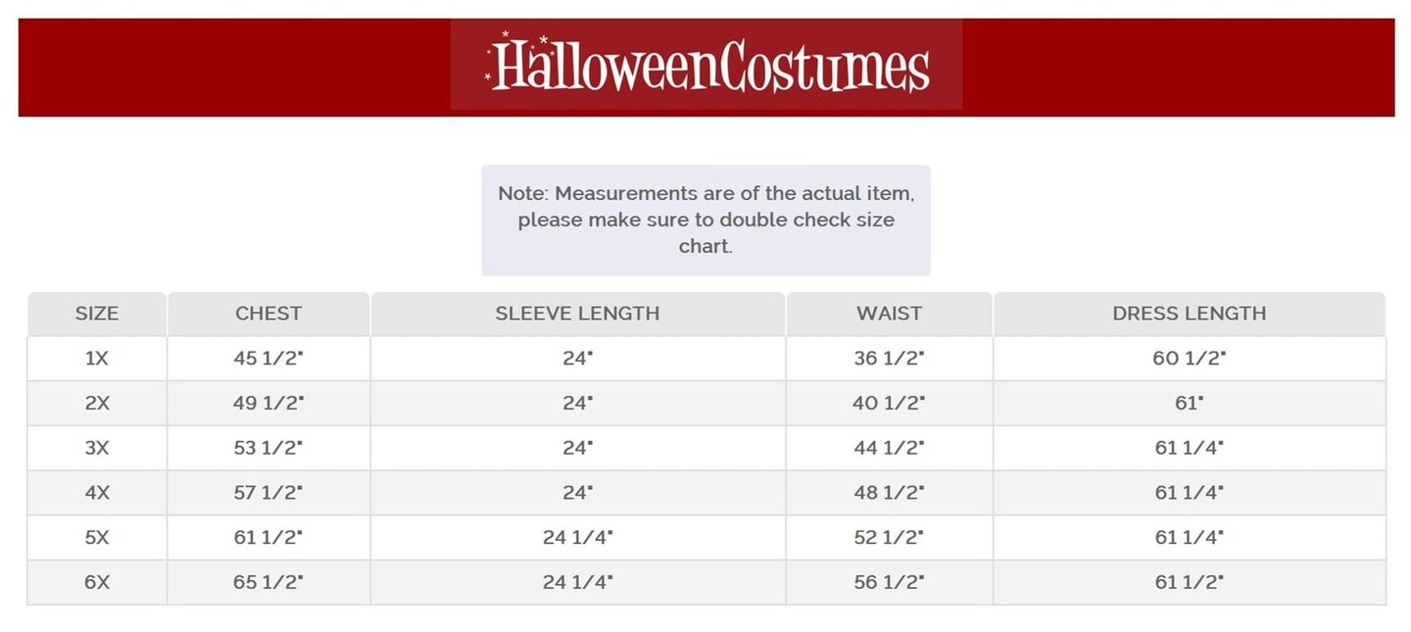This screenshot has height=632, width=1411.
Task: Click the 45 1/2" chest measurement
Action: [268, 359]
